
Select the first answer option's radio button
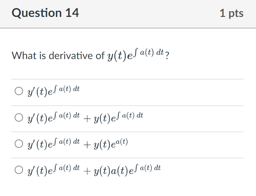18,91
